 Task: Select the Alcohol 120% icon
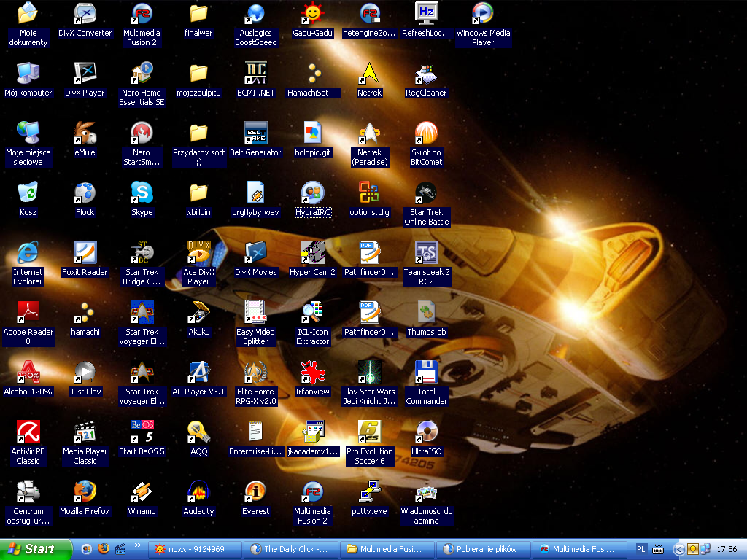click(x=28, y=372)
